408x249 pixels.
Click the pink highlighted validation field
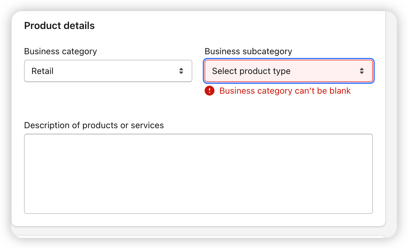(288, 71)
